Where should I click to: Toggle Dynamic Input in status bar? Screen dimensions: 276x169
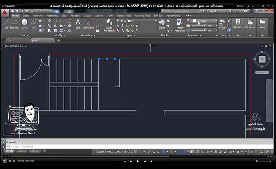tap(154, 151)
